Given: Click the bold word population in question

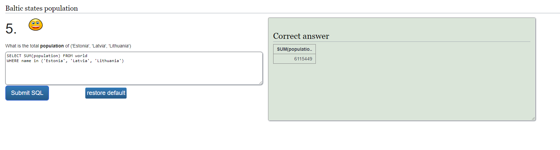Looking at the screenshot, I should point(52,46).
